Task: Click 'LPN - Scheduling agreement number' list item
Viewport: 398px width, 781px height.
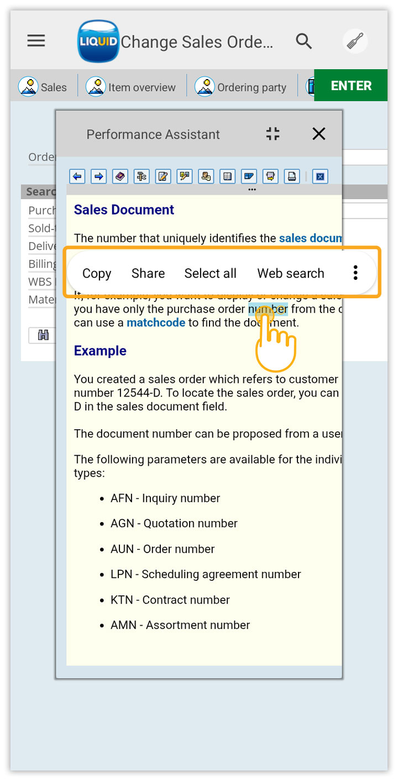Action: 206,575
